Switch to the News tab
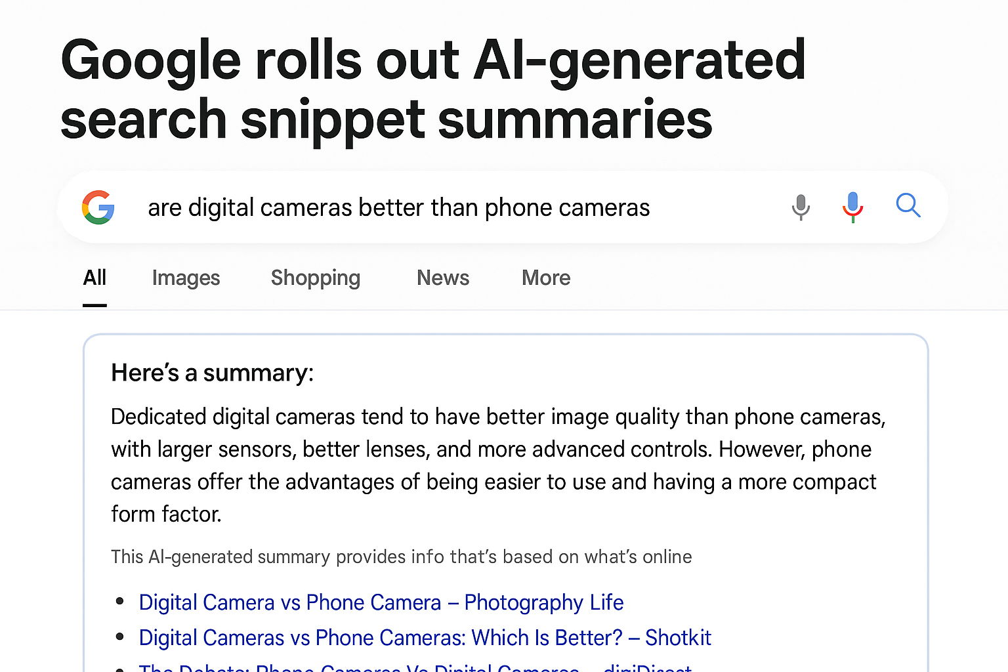Viewport: 1008px width, 672px height. coord(442,278)
